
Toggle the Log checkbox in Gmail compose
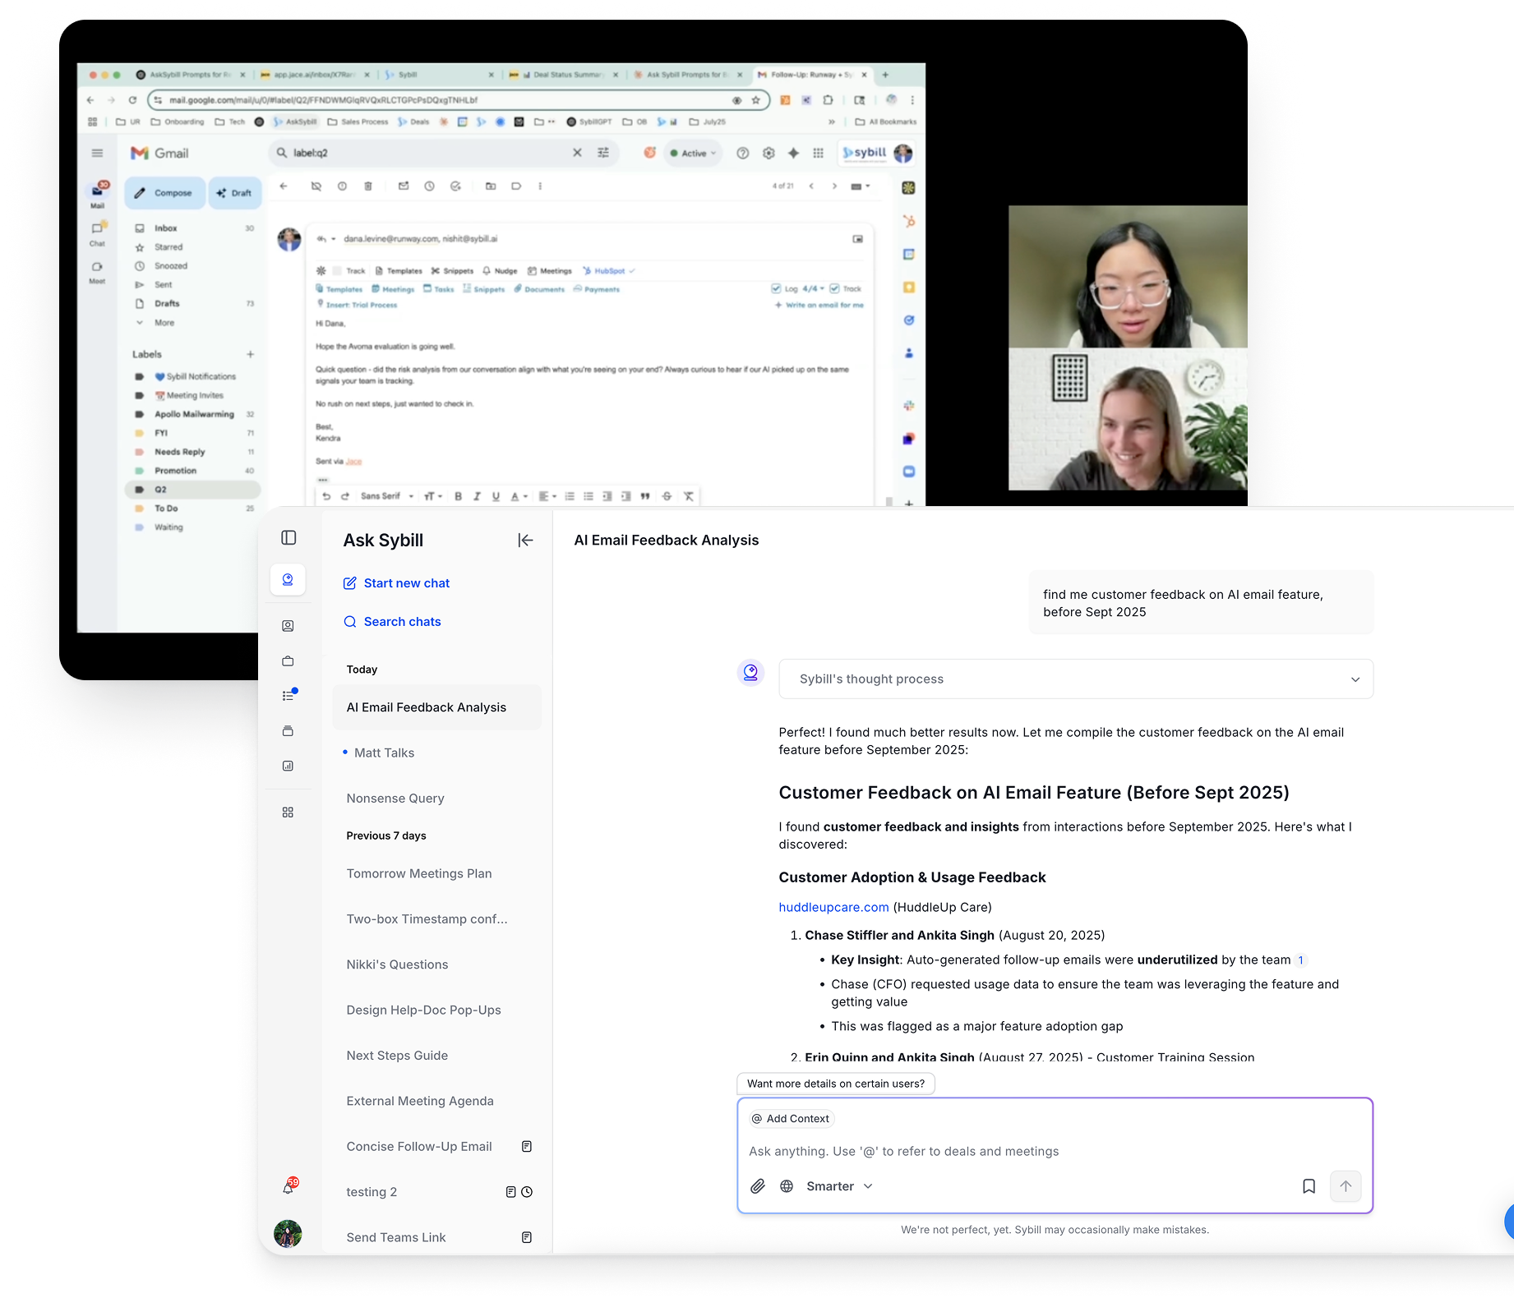pos(776,288)
